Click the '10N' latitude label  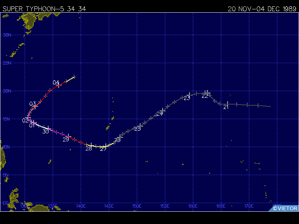[6, 147]
